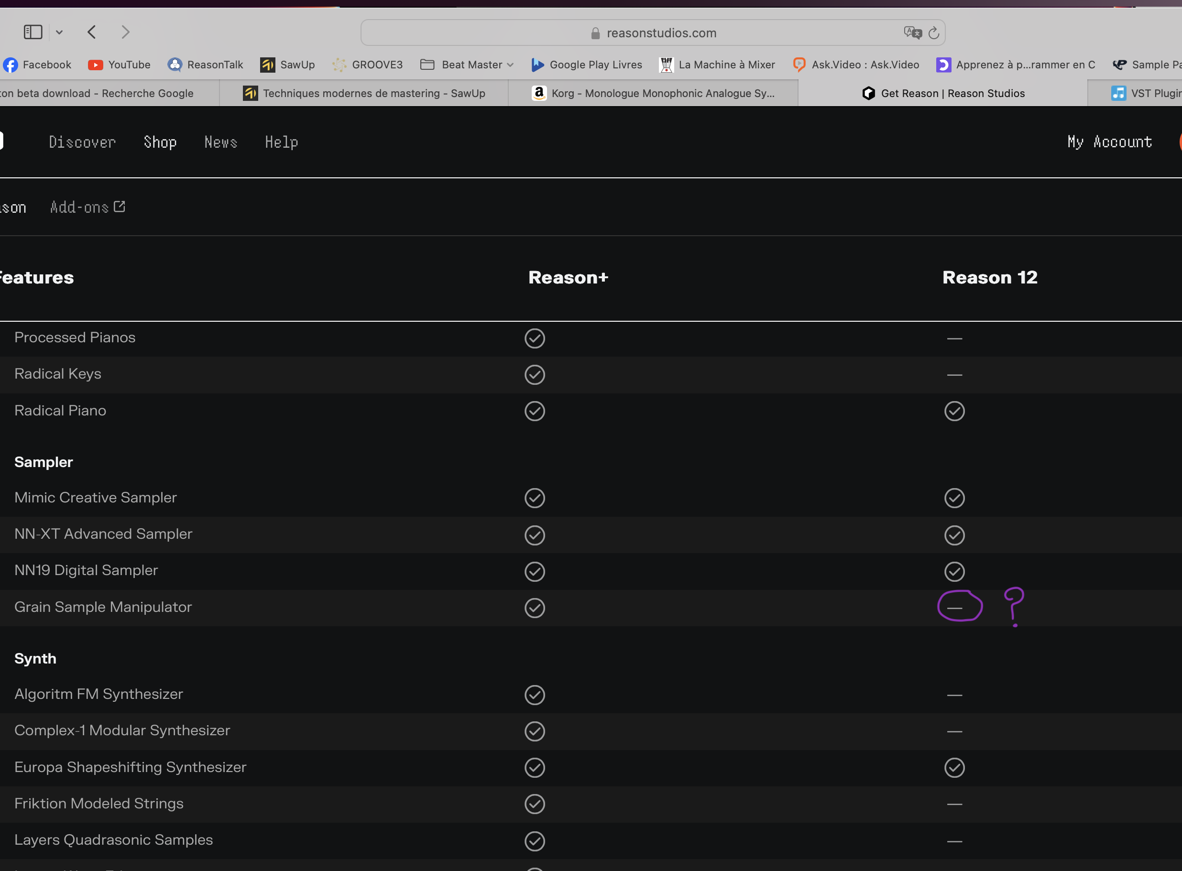
Task: Click the Reason Studios site logo/icon
Action: (x=3, y=142)
